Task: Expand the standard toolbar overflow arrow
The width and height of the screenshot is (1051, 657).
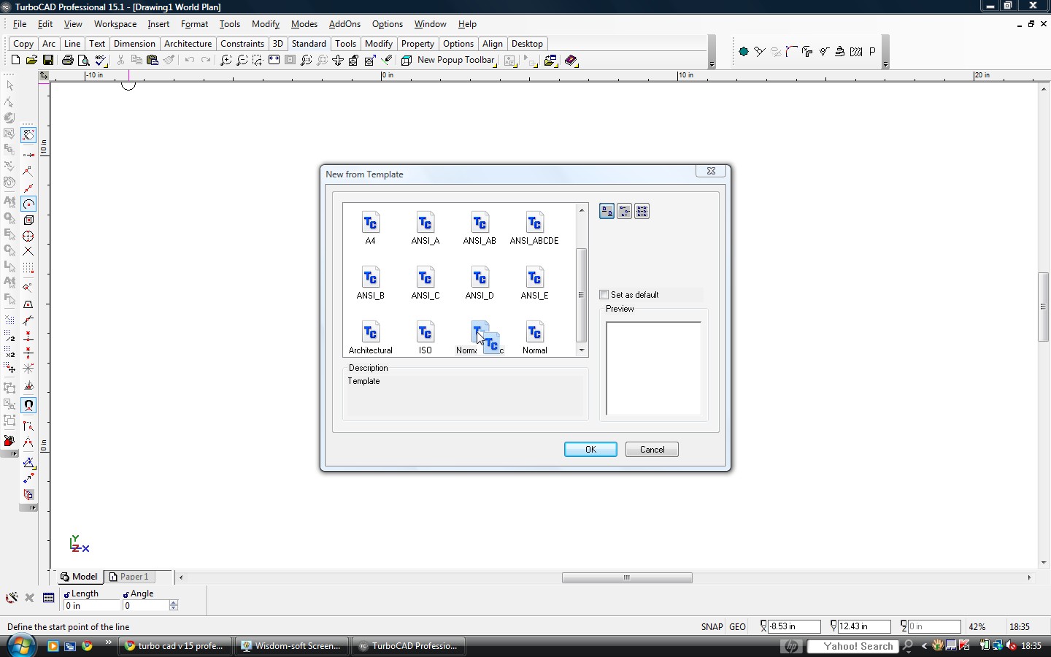Action: pyautogui.click(x=712, y=65)
